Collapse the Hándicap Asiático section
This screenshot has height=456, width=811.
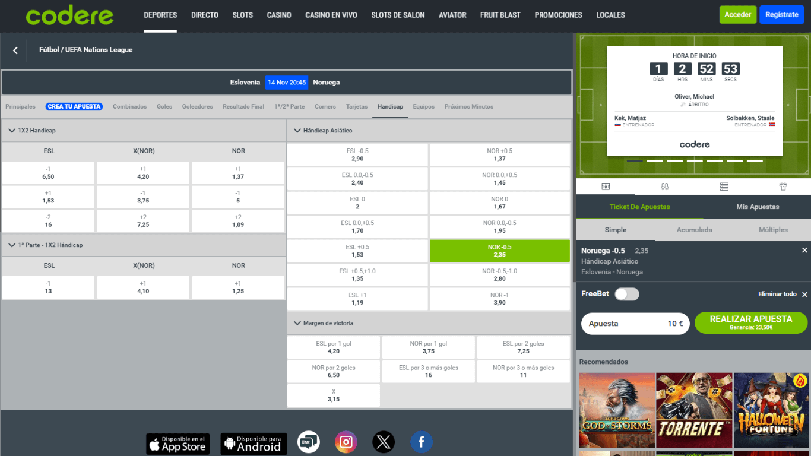click(x=297, y=131)
